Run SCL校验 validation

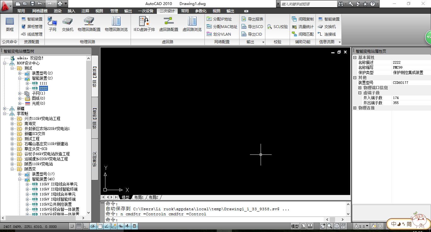(x=277, y=27)
